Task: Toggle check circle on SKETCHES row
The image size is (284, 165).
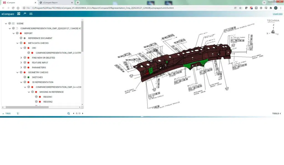Action: 25,77
